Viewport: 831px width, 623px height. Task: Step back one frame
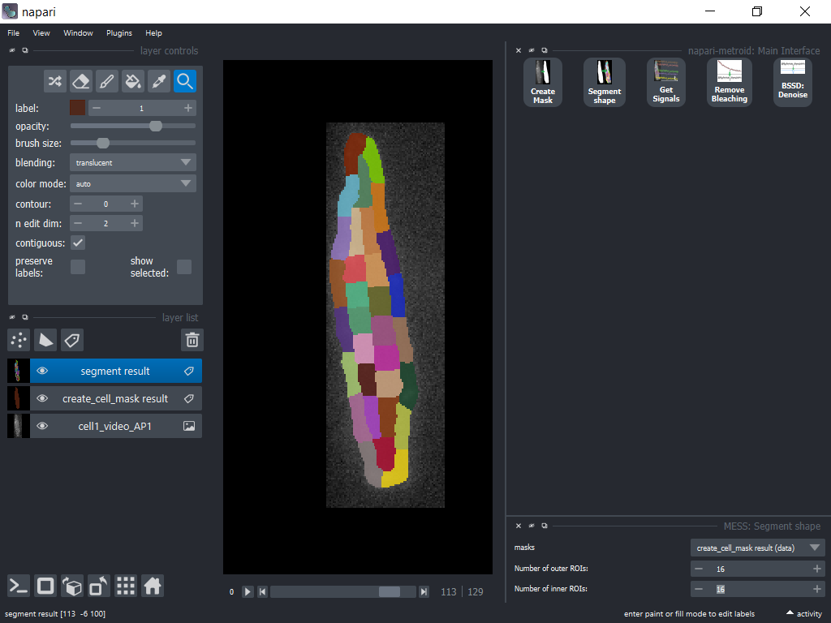coord(262,591)
